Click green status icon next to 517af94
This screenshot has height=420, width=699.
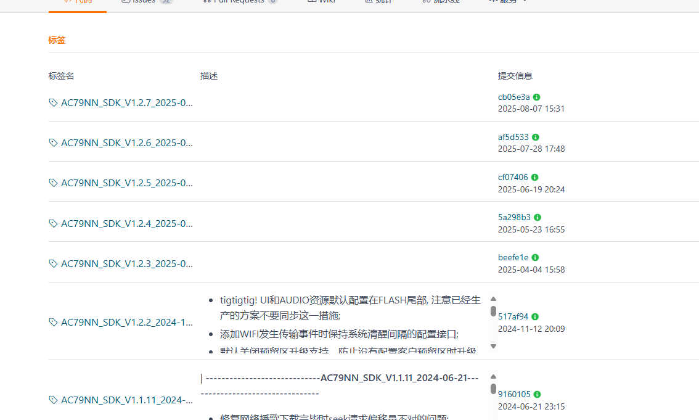(535, 316)
